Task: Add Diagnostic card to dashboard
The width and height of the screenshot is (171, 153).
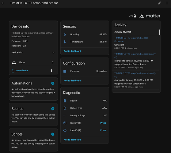Action: pos(72,140)
